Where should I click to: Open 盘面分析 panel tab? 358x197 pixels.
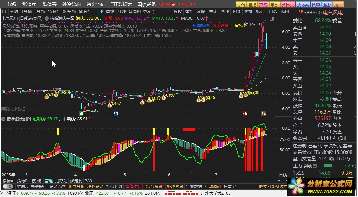click(x=77, y=187)
